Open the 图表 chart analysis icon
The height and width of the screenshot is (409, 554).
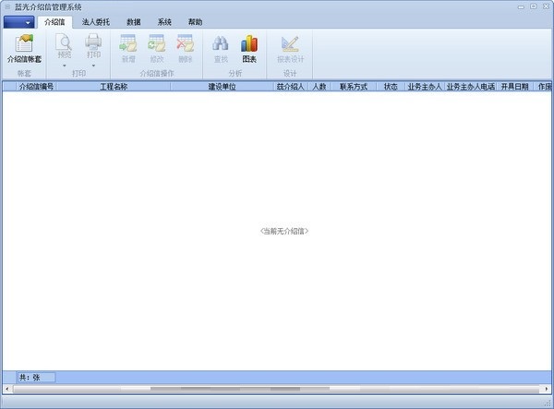[x=249, y=43]
